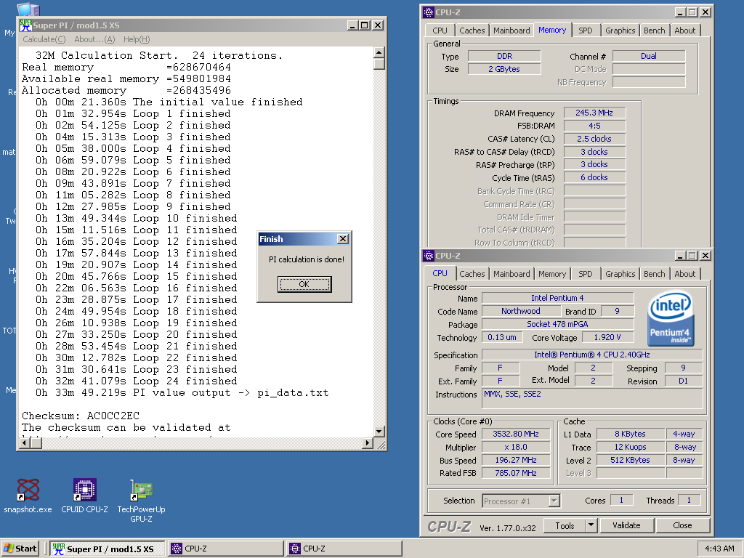Click the Tools button in CPU-Z
The height and width of the screenshot is (558, 744).
565,525
